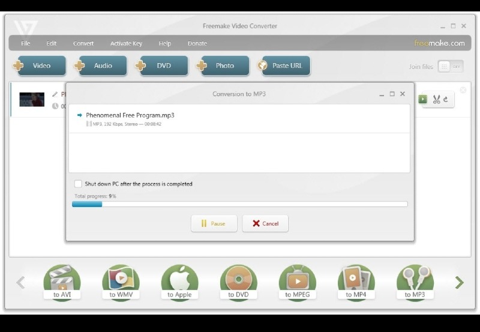Choose the to MPEG format icon
This screenshot has width=480, height=332.
(297, 282)
